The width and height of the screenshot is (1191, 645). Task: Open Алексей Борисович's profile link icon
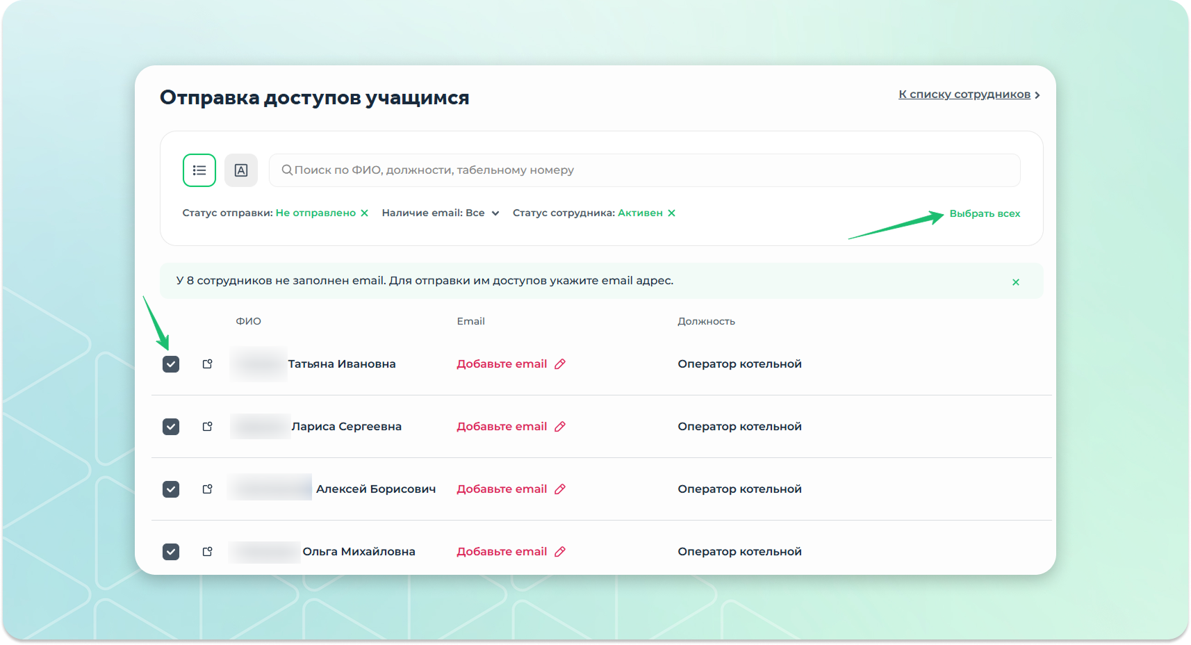point(207,489)
